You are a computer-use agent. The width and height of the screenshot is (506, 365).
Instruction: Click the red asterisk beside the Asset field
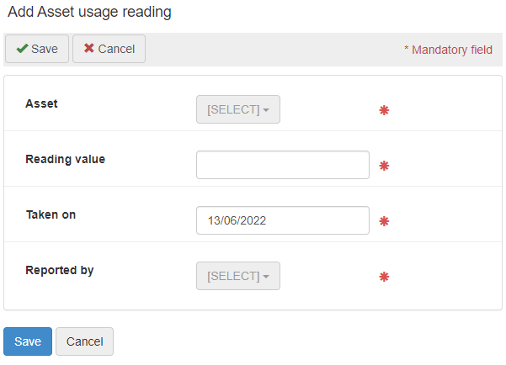384,110
